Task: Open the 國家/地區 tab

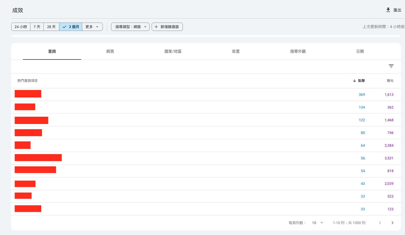Action: 173,51
